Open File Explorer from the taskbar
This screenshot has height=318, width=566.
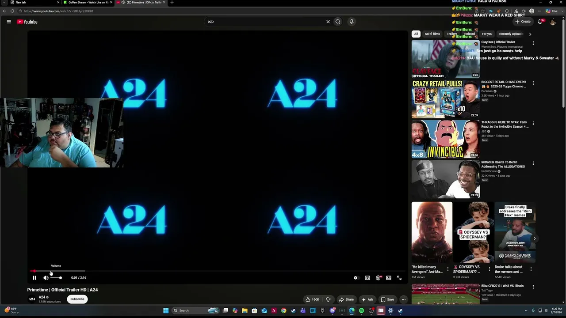(x=245, y=310)
